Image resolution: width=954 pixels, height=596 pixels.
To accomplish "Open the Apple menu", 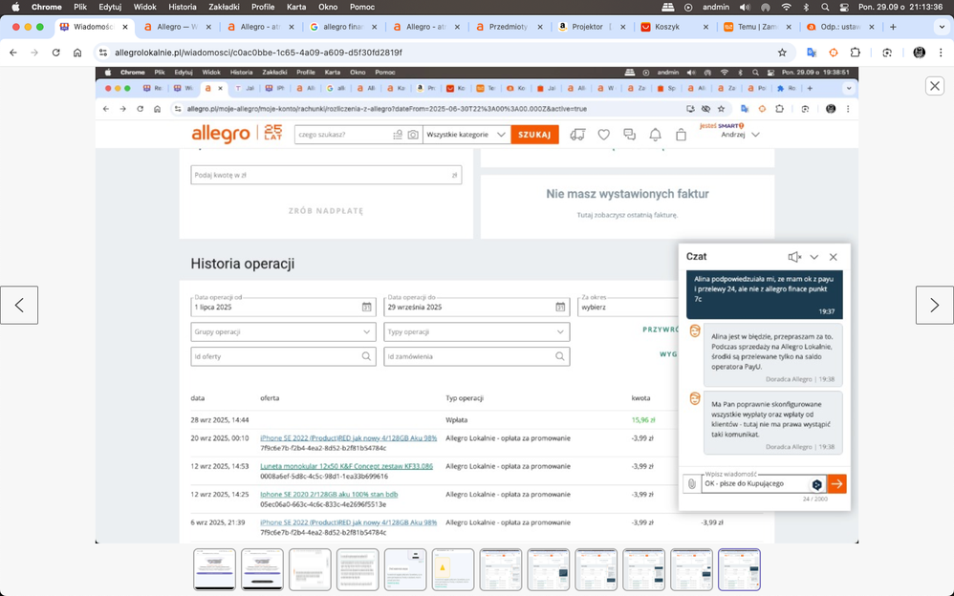I will [16, 8].
